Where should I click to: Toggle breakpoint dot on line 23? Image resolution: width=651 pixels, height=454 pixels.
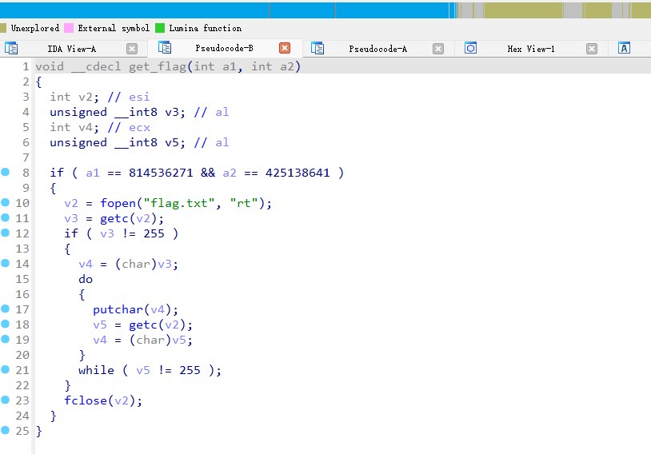coord(6,400)
